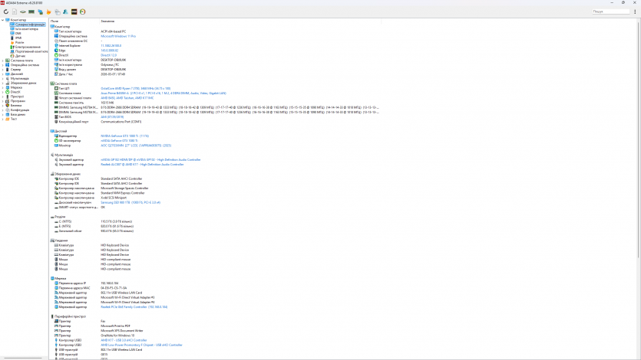Open the OSD panel toolbar icon

click(73, 11)
